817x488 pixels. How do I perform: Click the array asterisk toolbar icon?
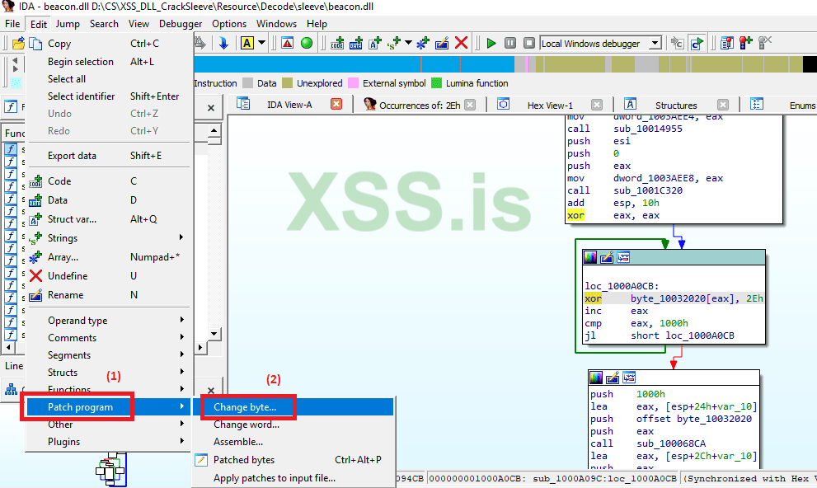423,43
